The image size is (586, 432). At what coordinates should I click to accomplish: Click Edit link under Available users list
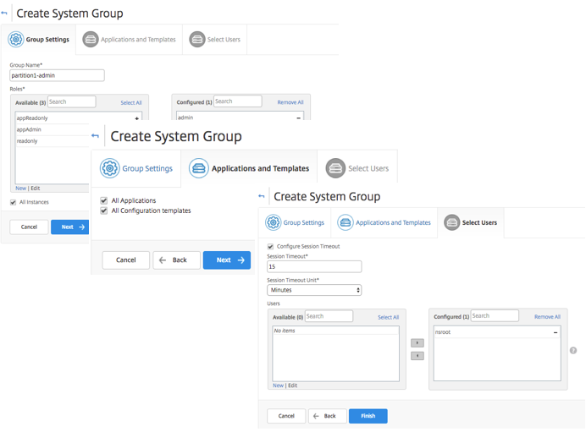293,386
